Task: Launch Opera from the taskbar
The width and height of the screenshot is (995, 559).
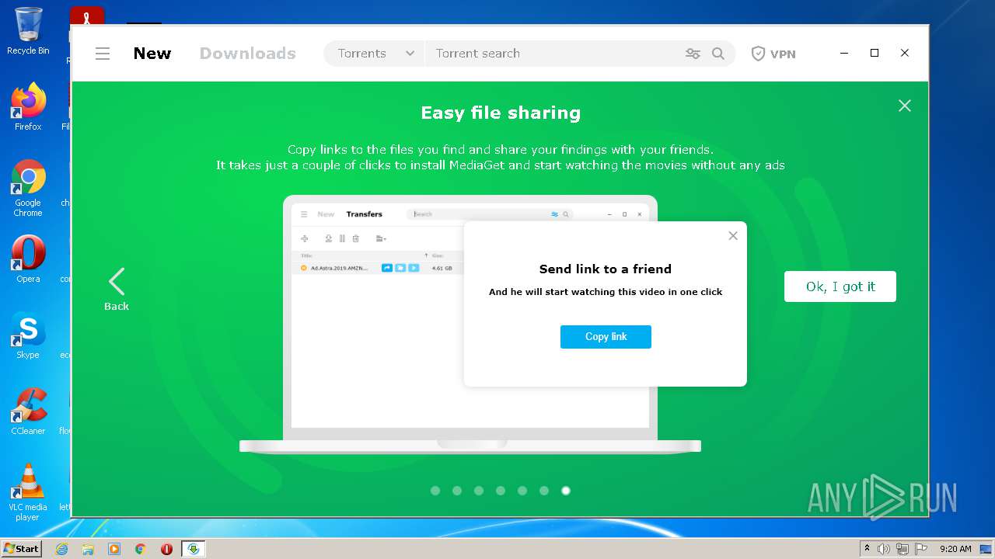Action: coord(166,549)
